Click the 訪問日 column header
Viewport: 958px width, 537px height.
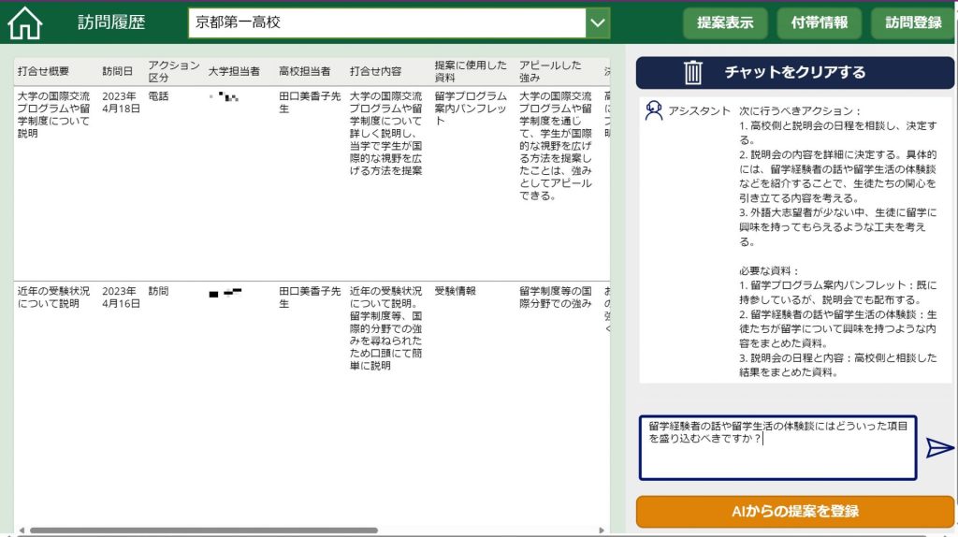click(x=118, y=72)
